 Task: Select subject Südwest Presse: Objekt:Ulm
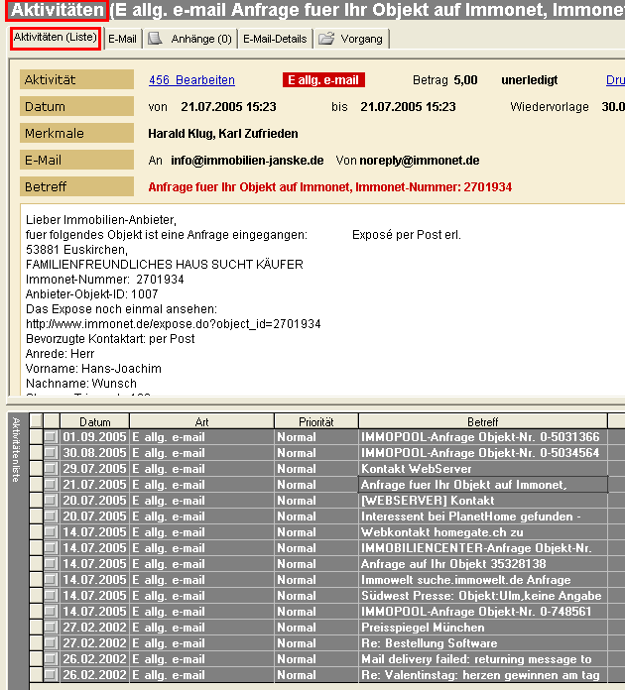[481, 596]
